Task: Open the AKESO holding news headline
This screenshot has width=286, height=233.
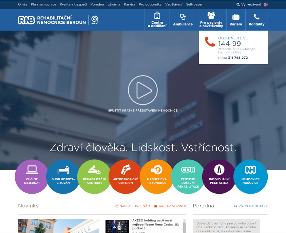Action: (156, 224)
